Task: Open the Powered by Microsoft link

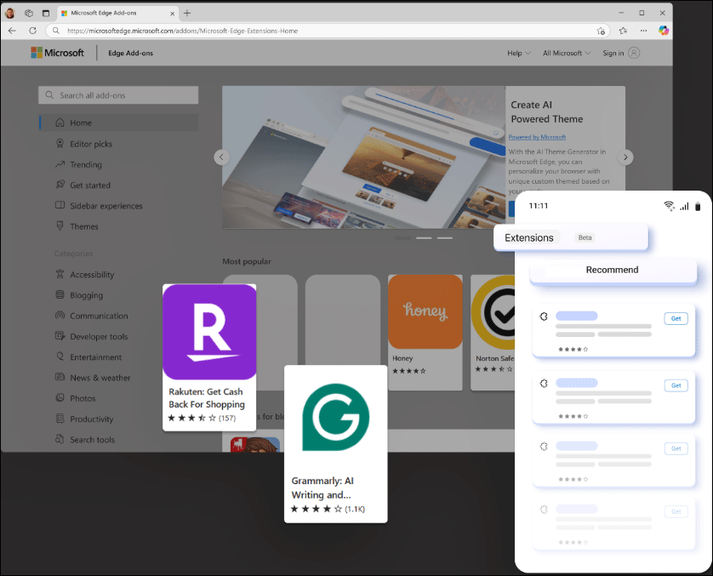Action: pyautogui.click(x=537, y=137)
